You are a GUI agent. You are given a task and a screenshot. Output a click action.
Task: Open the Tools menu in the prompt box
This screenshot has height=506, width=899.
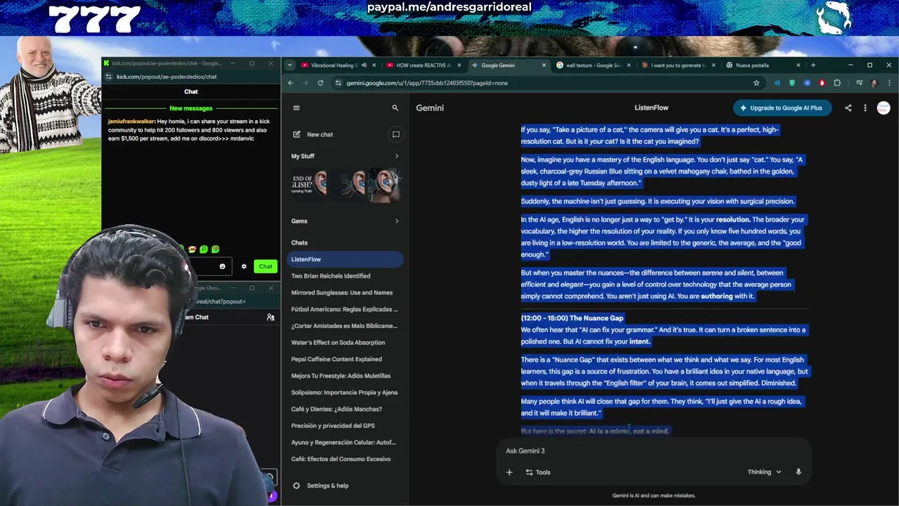click(538, 472)
